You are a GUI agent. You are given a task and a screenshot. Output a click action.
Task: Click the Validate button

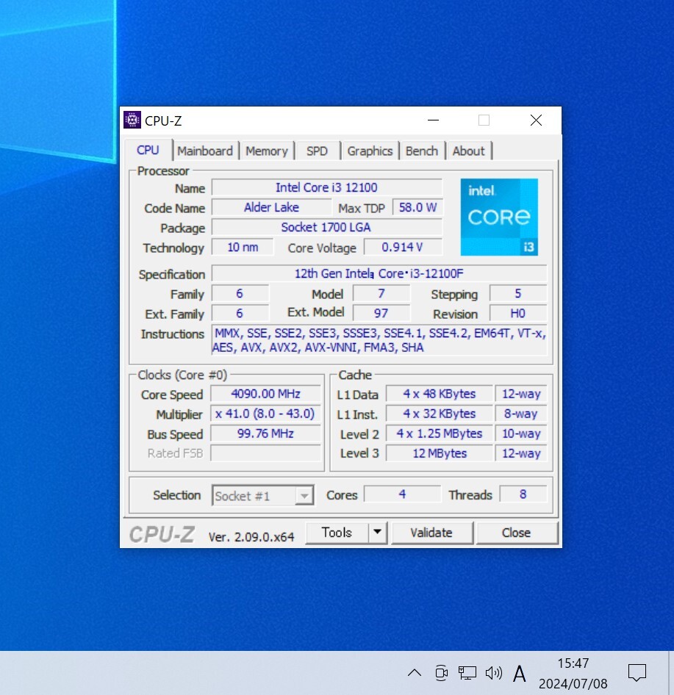[x=431, y=532]
